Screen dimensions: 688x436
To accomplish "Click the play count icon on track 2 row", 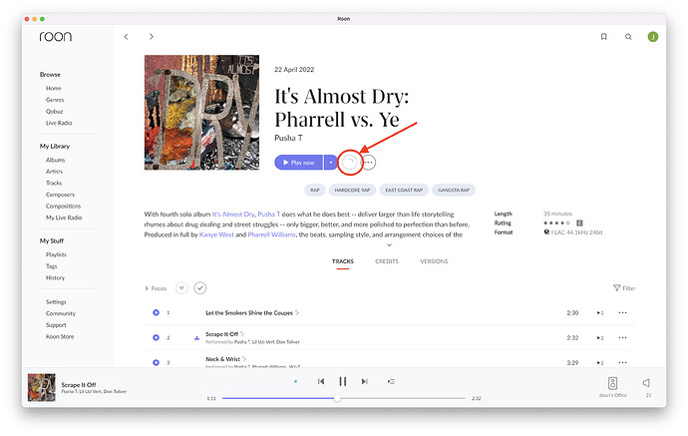I will point(600,338).
